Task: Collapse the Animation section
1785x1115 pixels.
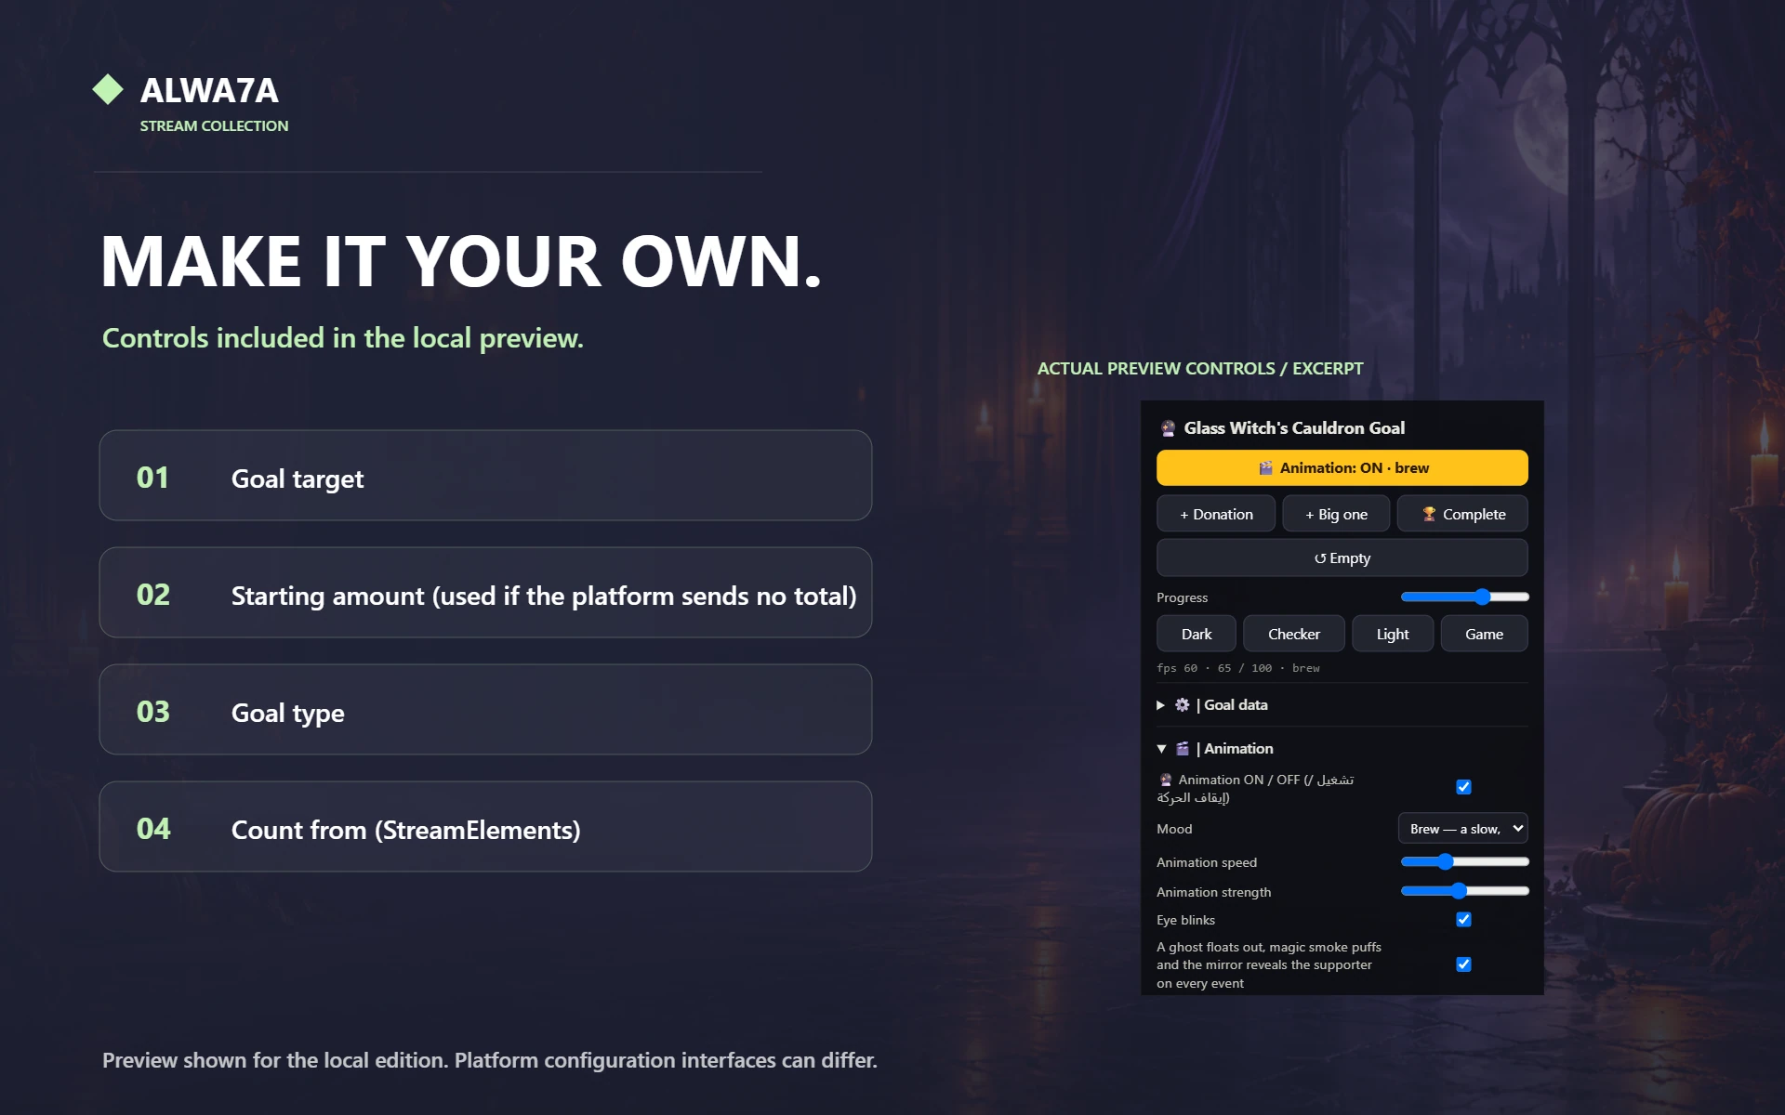Action: point(1342,749)
